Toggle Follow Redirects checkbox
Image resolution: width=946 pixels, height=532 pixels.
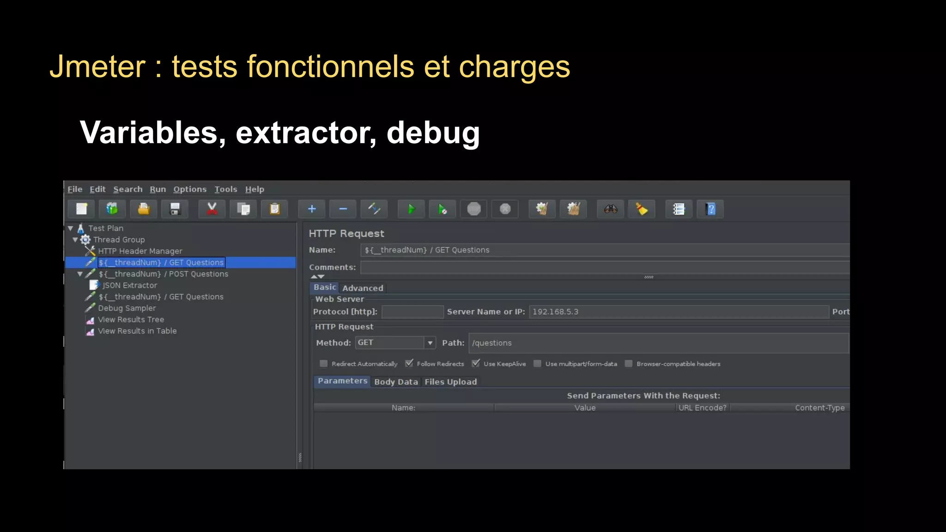409,364
